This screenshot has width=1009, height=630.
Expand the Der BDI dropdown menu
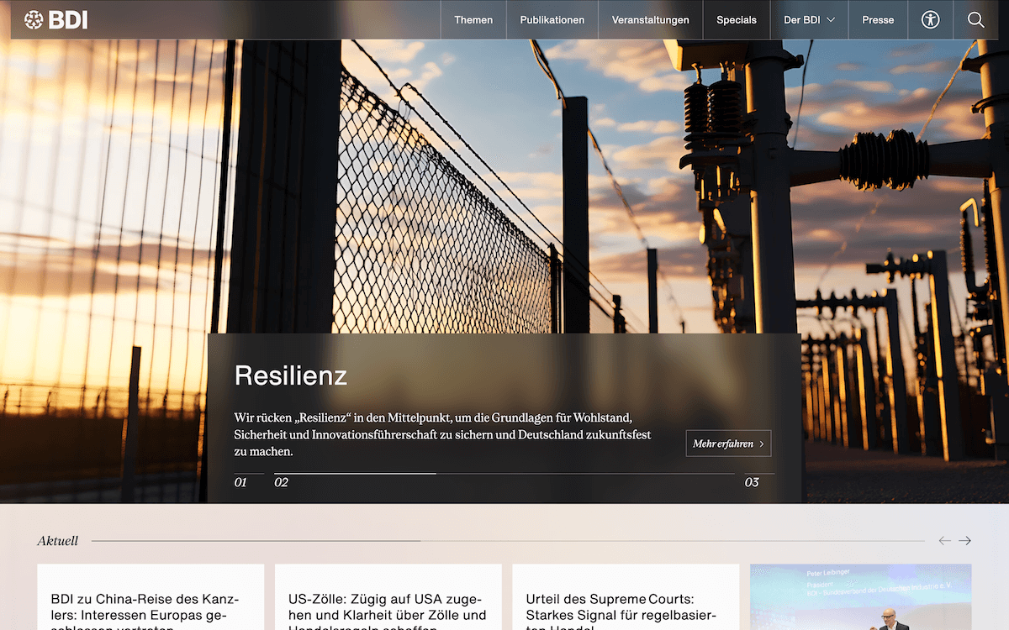tap(809, 20)
